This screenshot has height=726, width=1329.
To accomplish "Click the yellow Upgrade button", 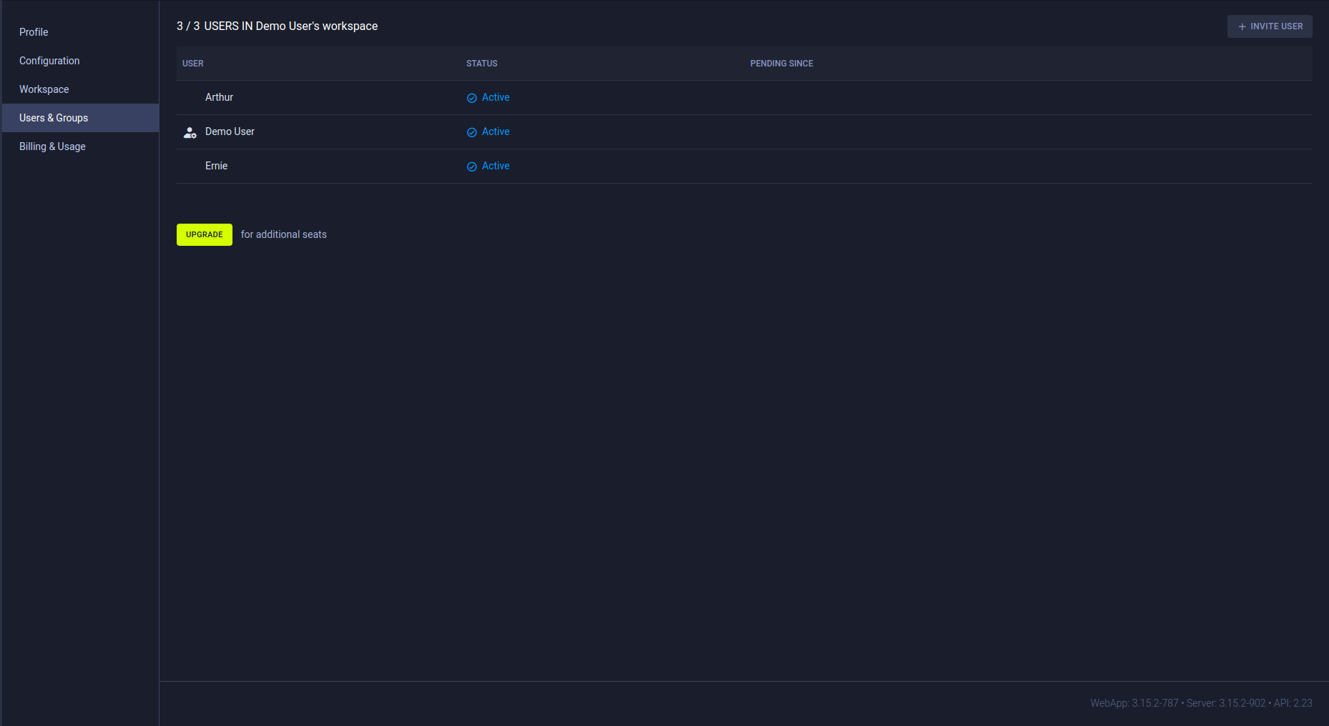I will coord(204,234).
